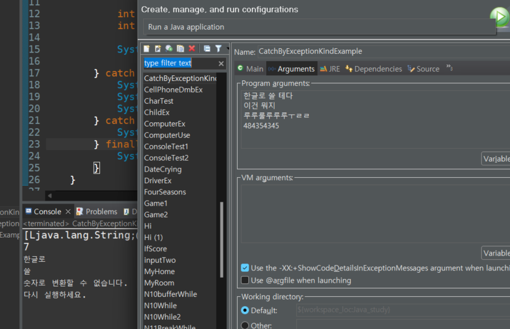Show the hidden tabs overflow chevron
This screenshot has width=510, height=329.
pyautogui.click(x=449, y=67)
